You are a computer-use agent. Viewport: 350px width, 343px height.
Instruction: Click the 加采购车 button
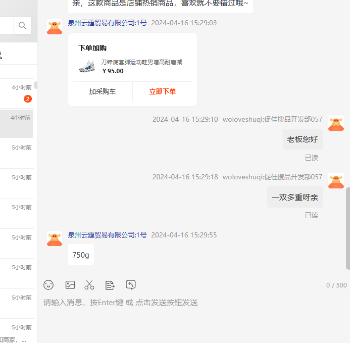(x=103, y=91)
